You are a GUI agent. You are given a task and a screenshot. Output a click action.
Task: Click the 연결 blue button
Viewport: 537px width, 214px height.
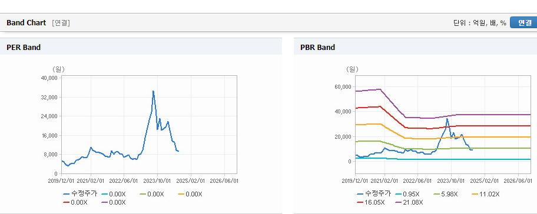(523, 22)
